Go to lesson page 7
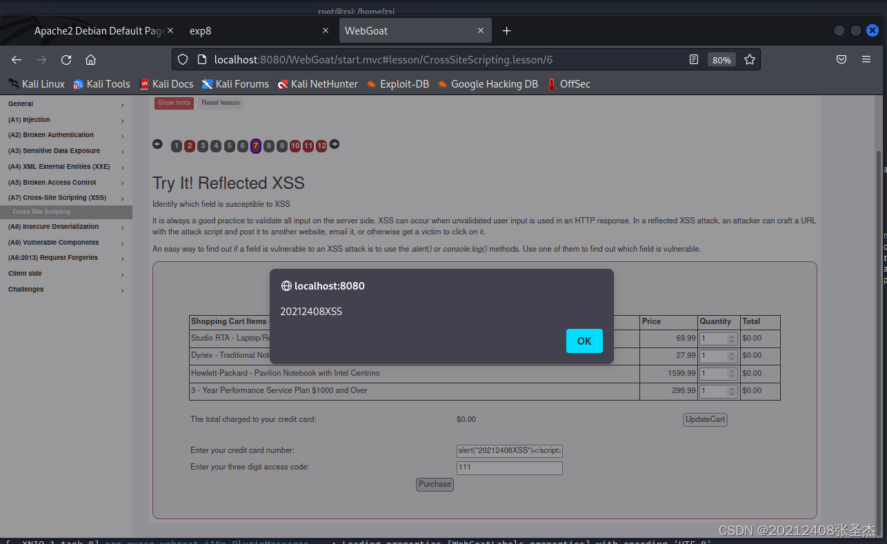The height and width of the screenshot is (544, 887). click(x=256, y=145)
